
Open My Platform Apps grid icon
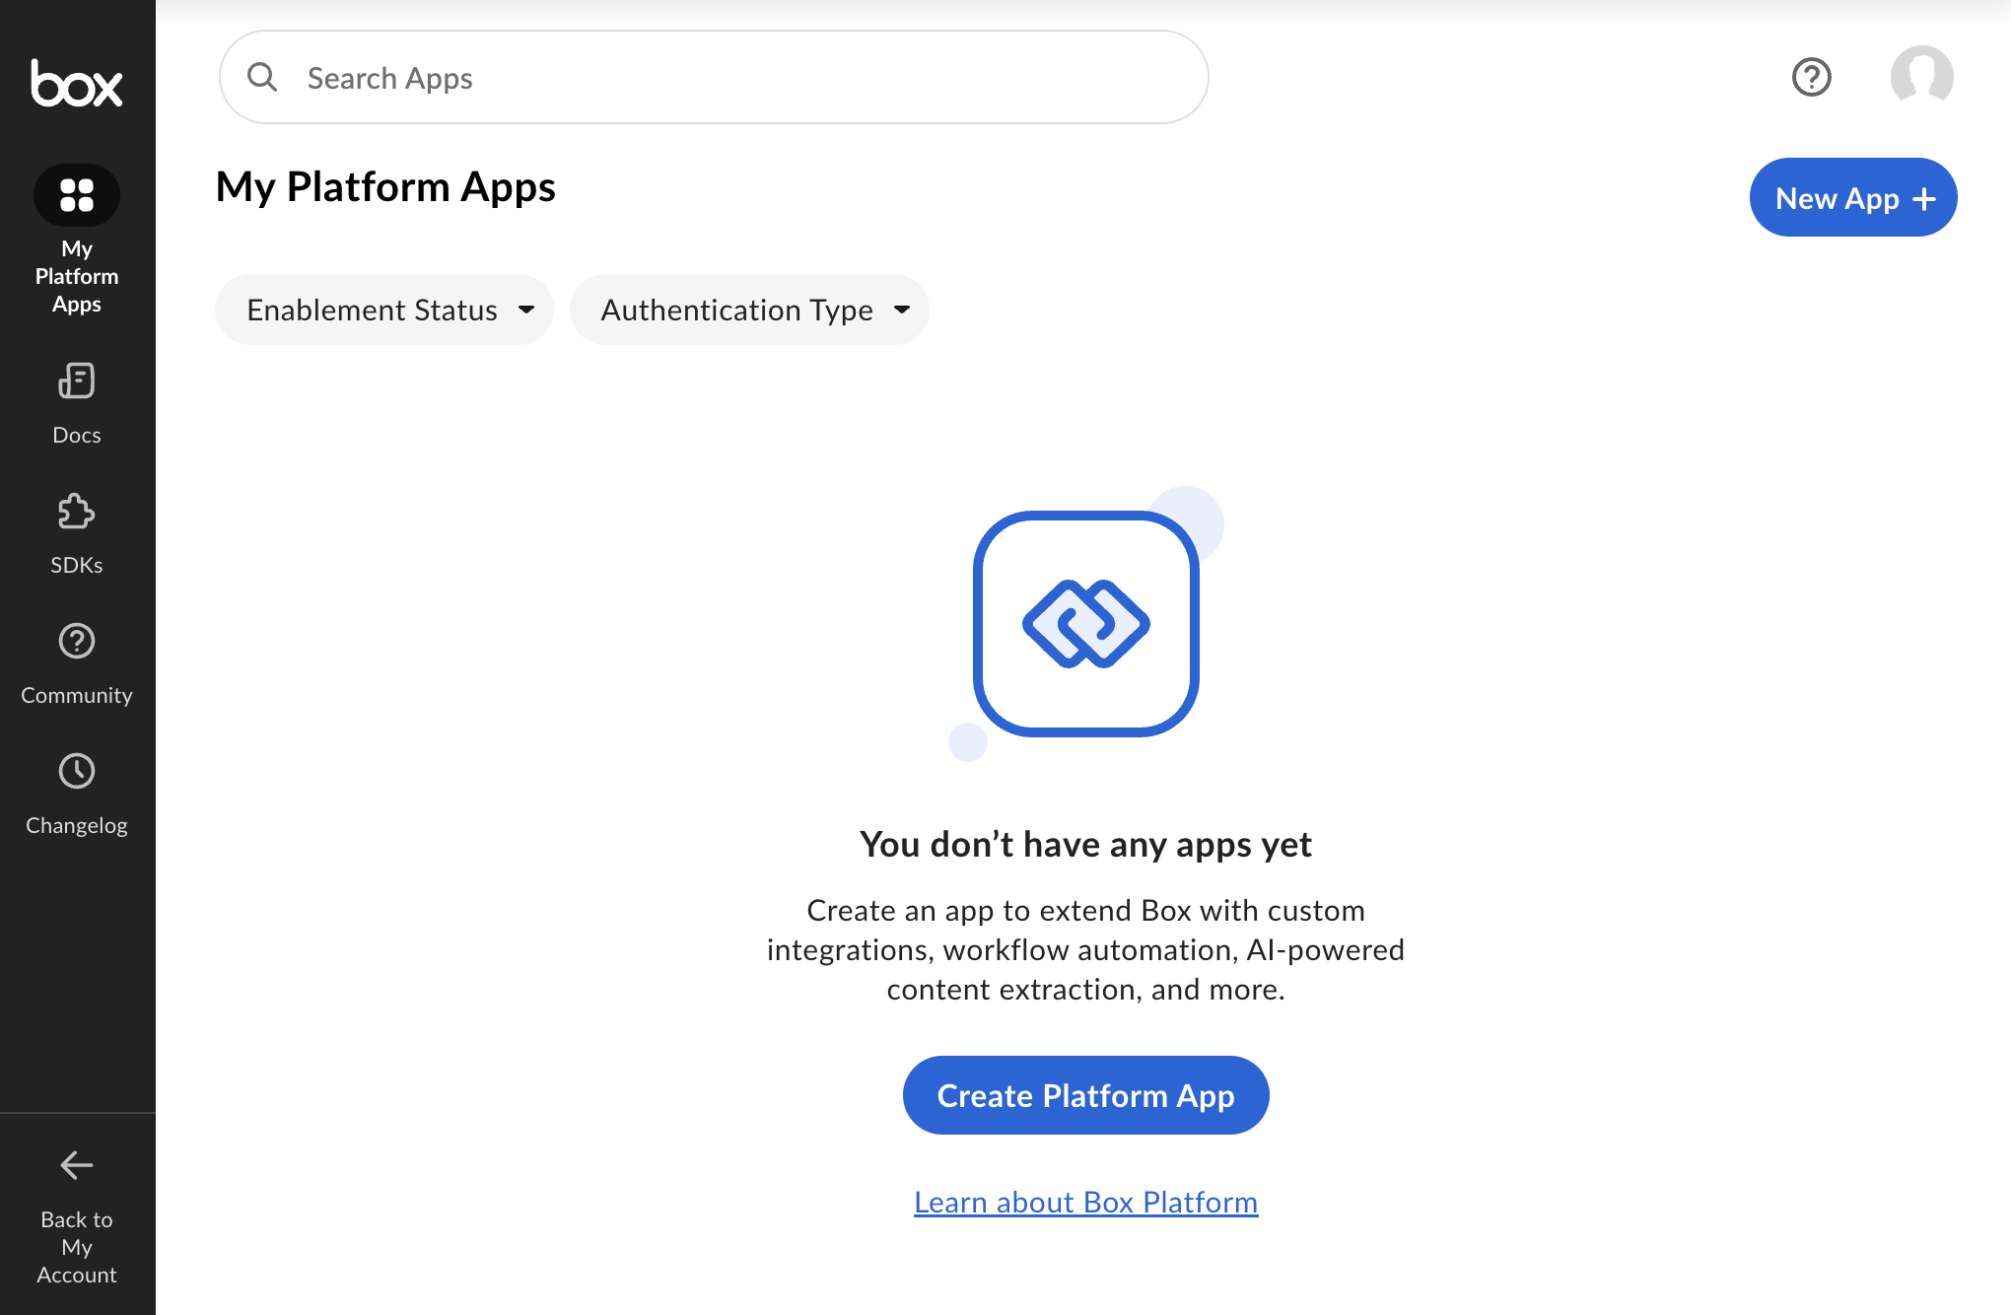pyautogui.click(x=77, y=194)
